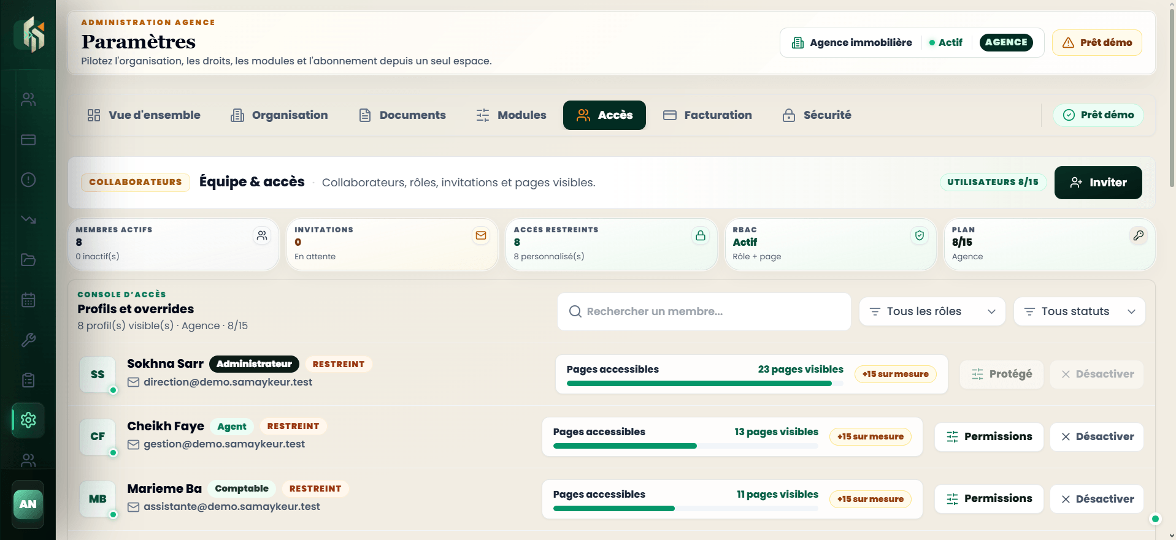The image size is (1176, 540).
Task: Open the clipboard sidebar icon
Action: pyautogui.click(x=28, y=380)
